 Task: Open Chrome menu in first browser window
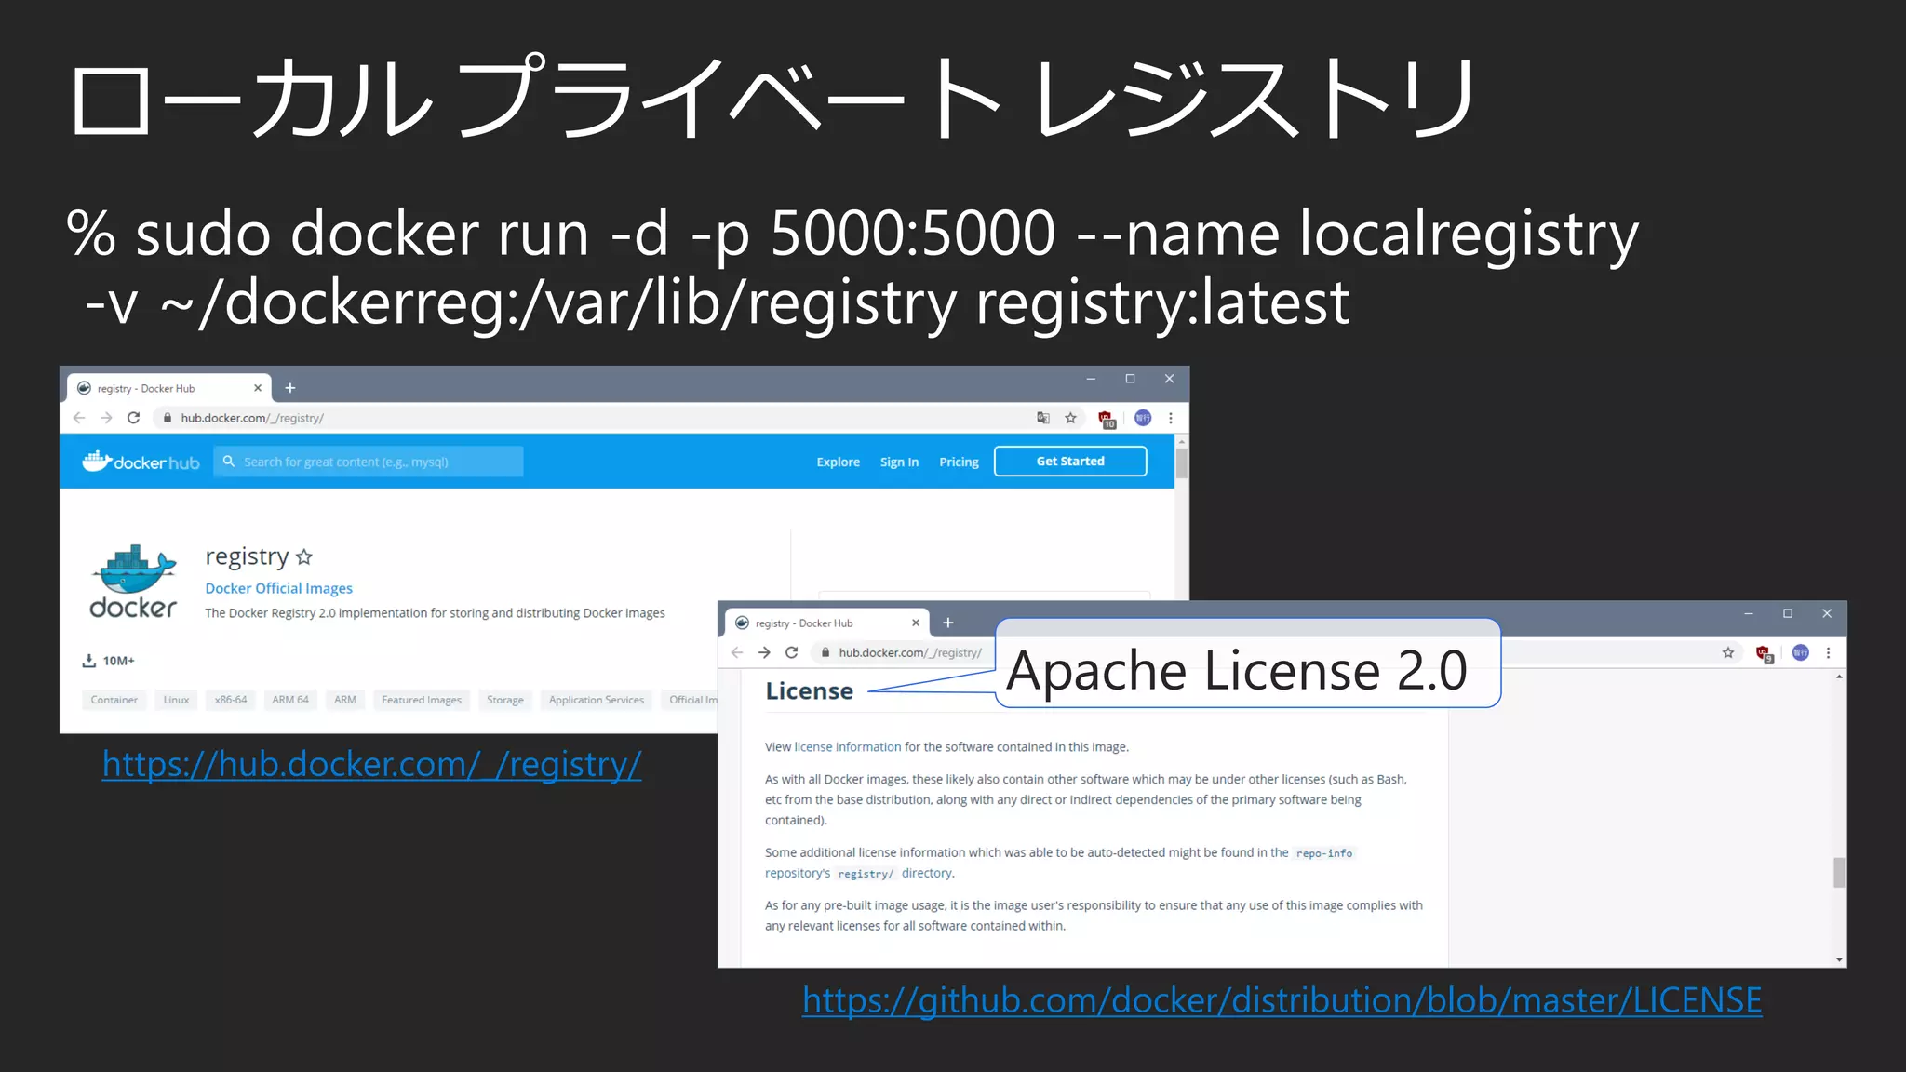click(1171, 418)
